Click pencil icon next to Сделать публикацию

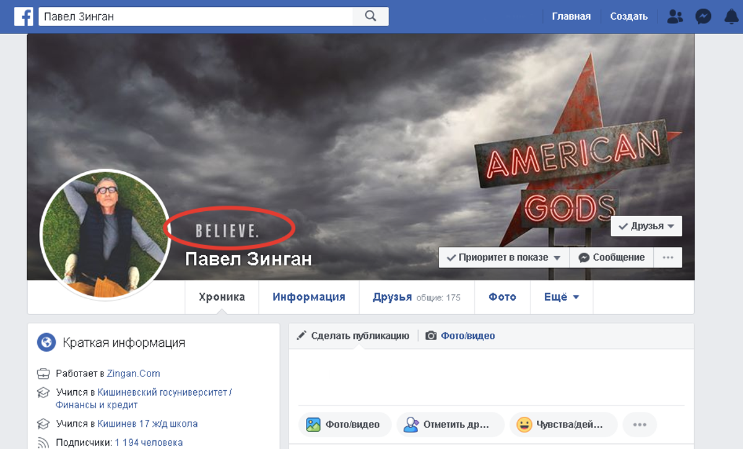tap(302, 336)
